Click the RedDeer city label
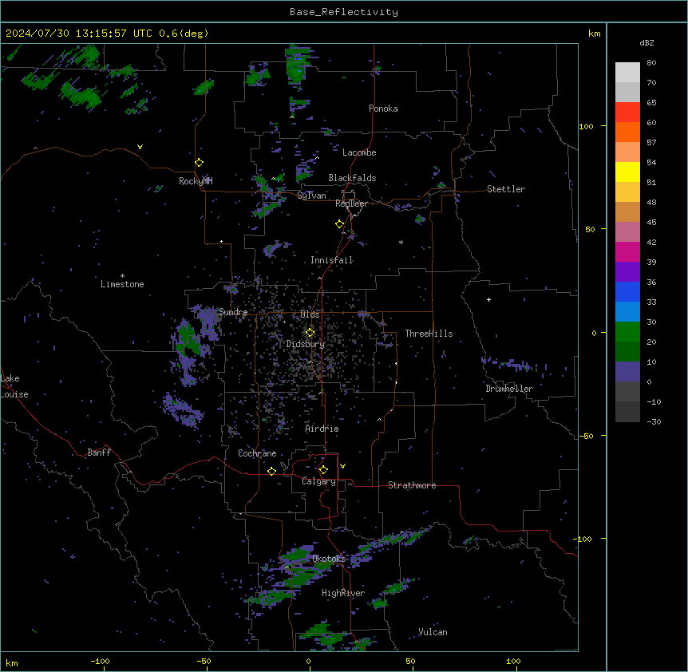 [351, 204]
